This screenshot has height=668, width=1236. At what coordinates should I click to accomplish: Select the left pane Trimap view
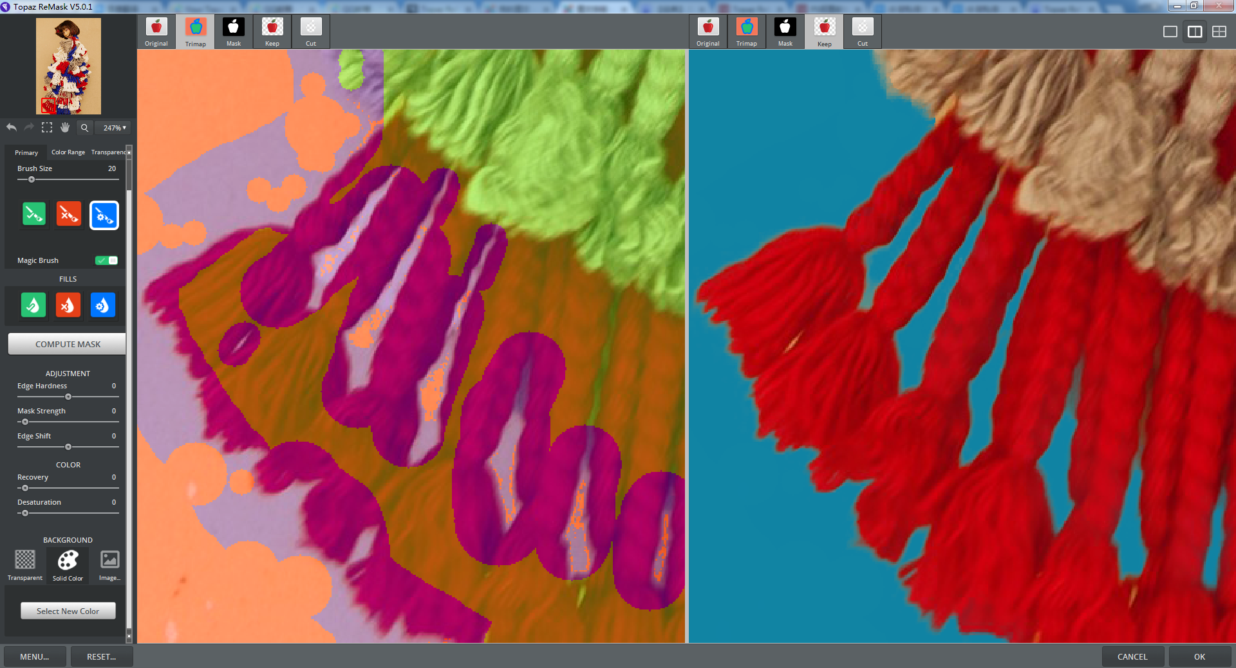[x=195, y=32]
